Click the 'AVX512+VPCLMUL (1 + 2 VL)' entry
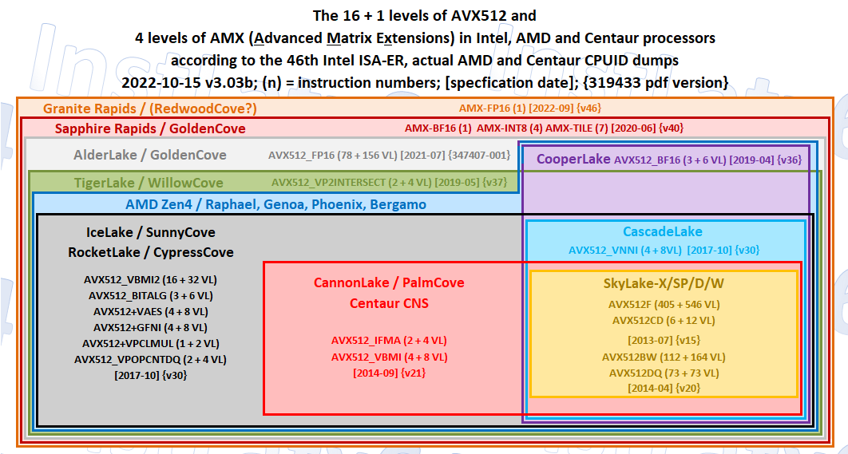The image size is (848, 454). pyautogui.click(x=151, y=343)
